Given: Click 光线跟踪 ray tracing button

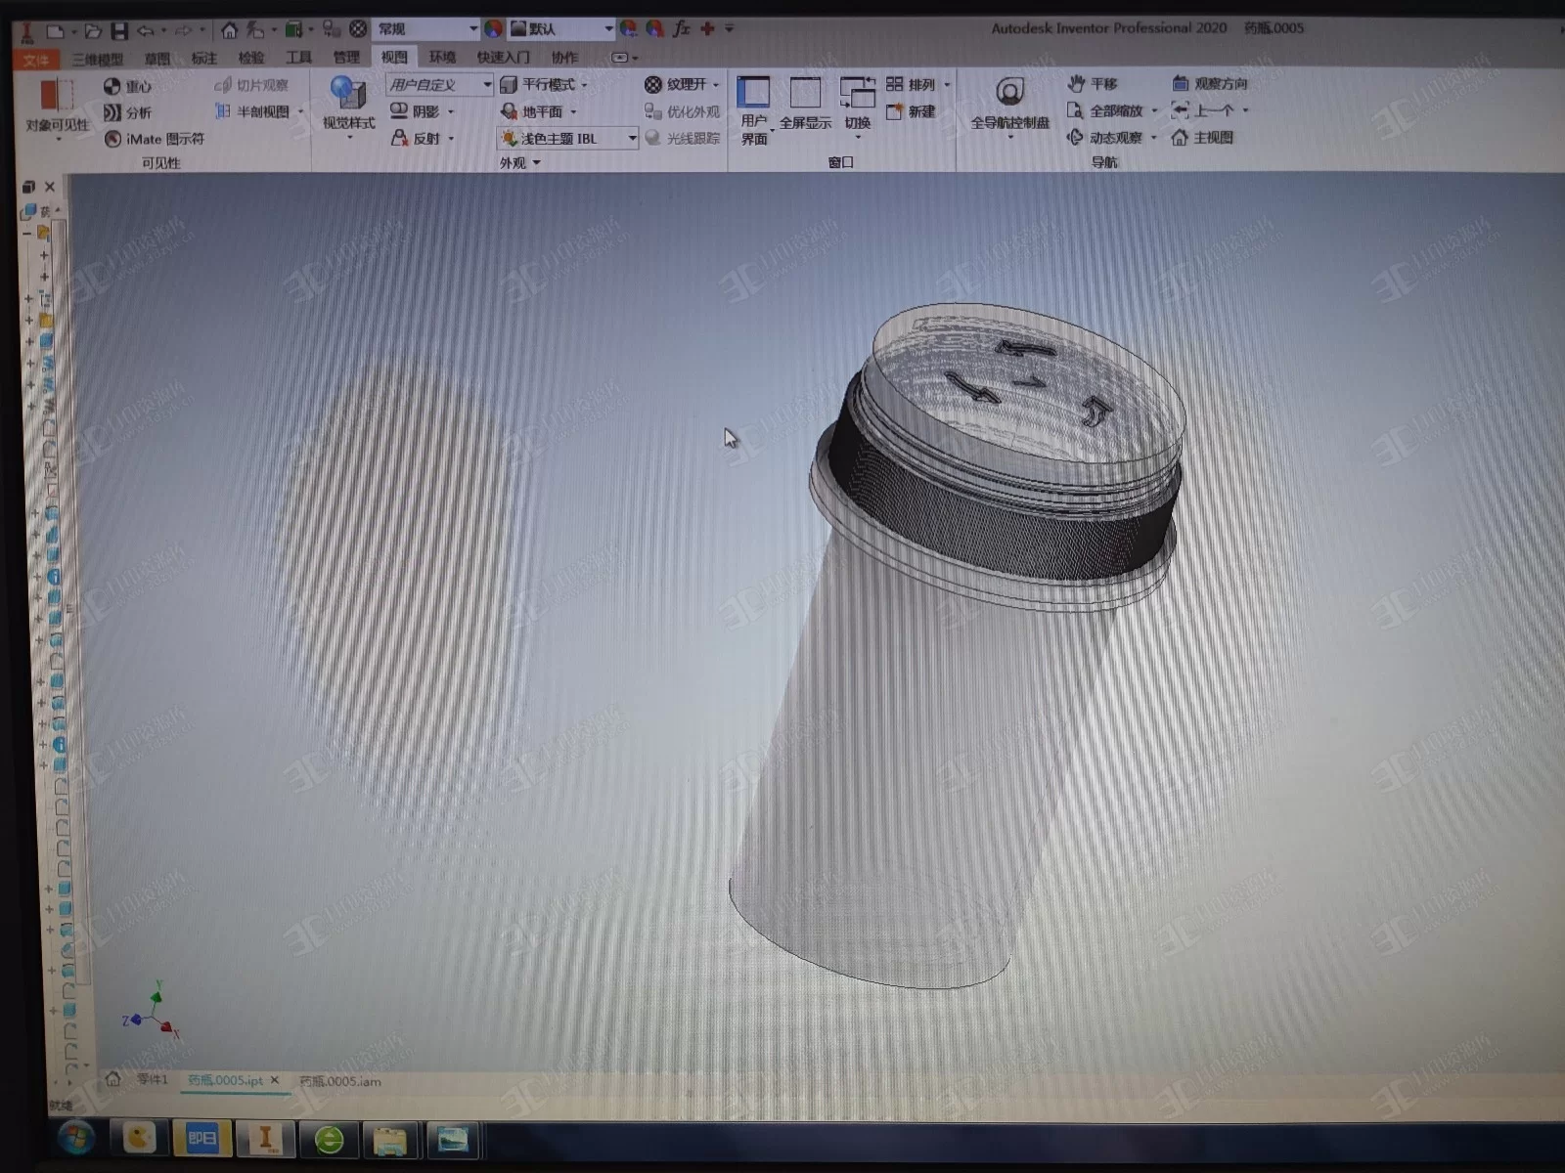Looking at the screenshot, I should coord(683,138).
